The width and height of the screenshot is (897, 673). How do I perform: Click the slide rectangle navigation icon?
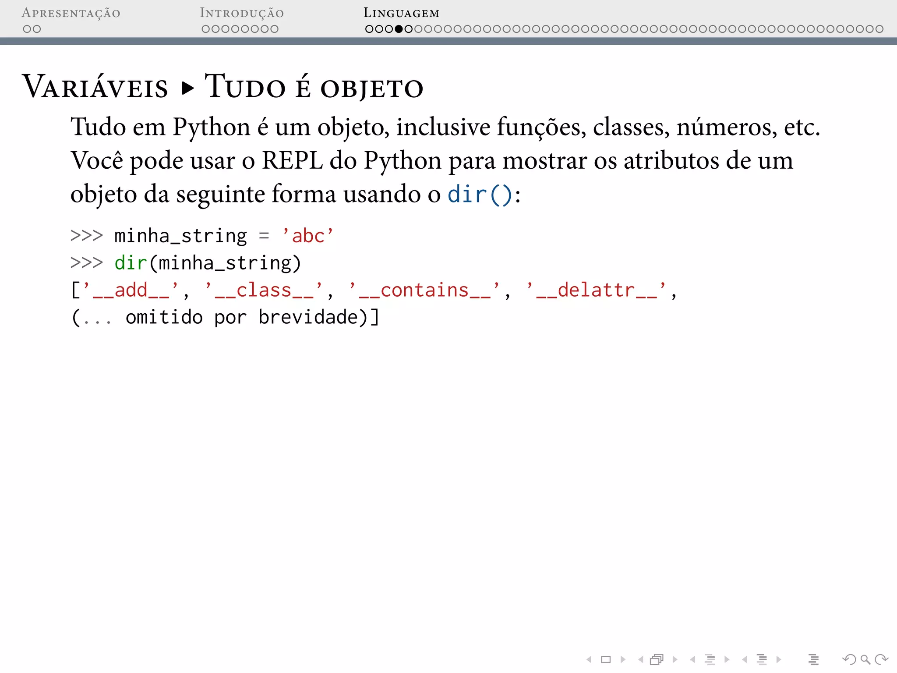click(606, 659)
